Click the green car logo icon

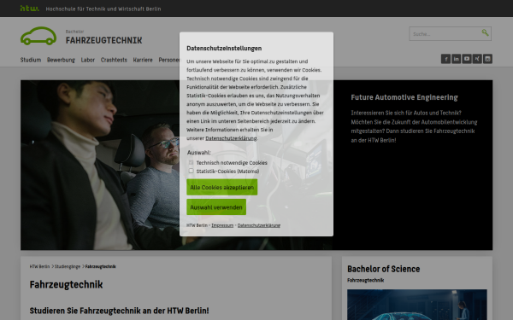38,36
